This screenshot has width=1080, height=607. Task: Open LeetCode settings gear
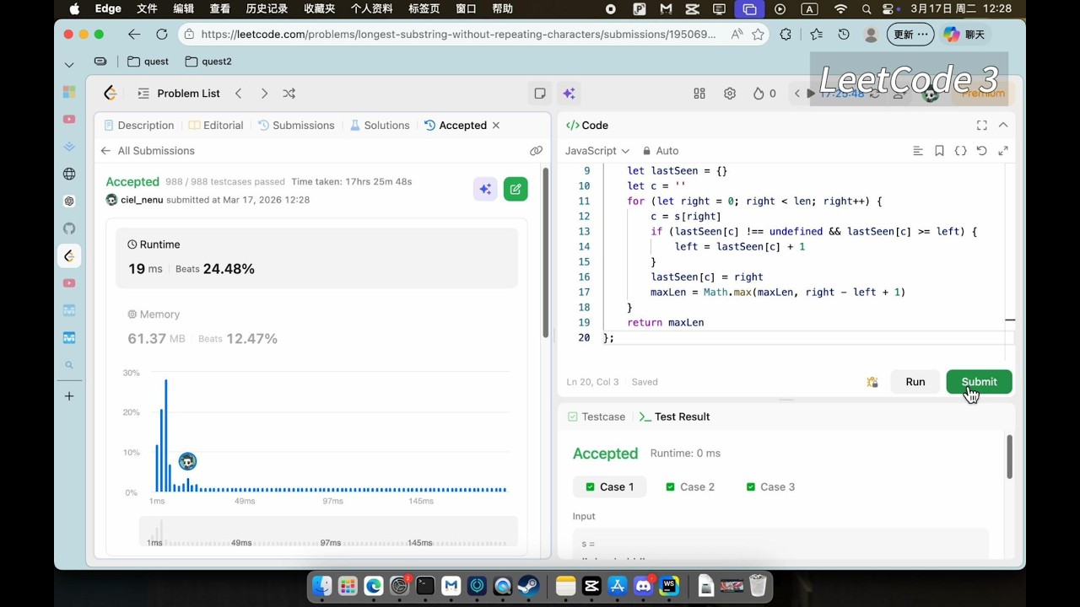(730, 94)
